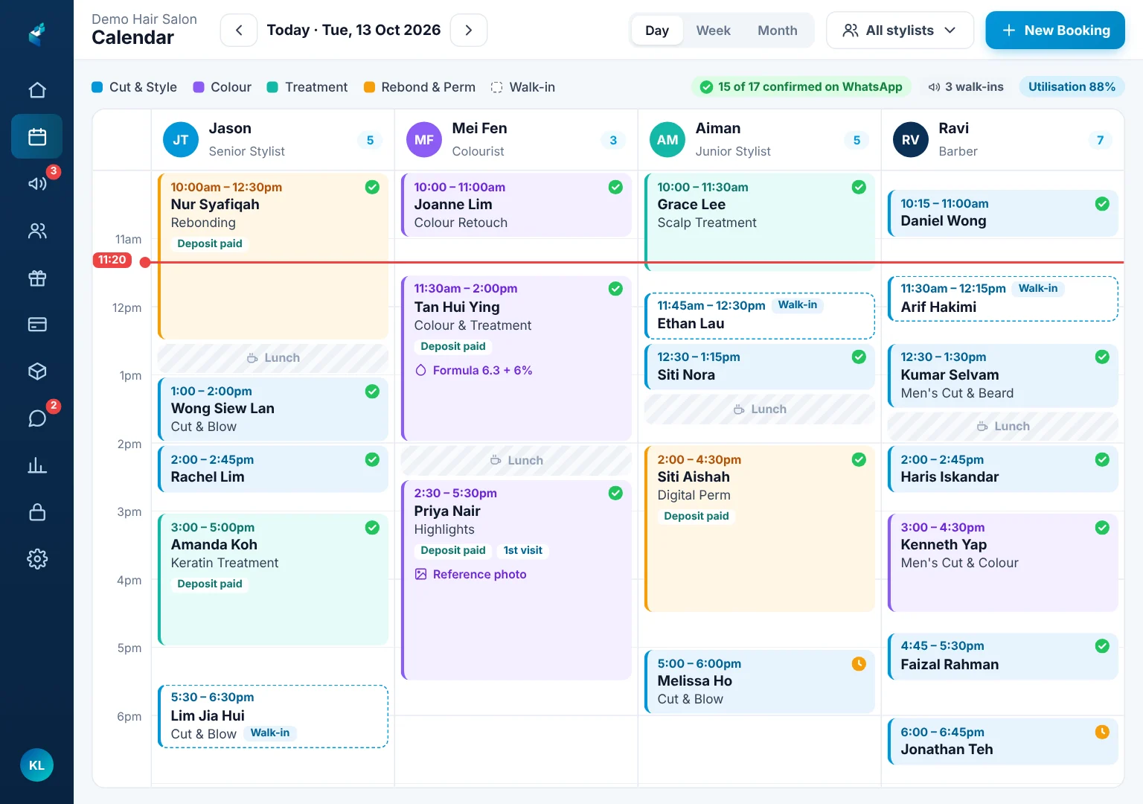Switch to the Day view tab
Image resolution: width=1143 pixels, height=804 pixels.
click(657, 31)
